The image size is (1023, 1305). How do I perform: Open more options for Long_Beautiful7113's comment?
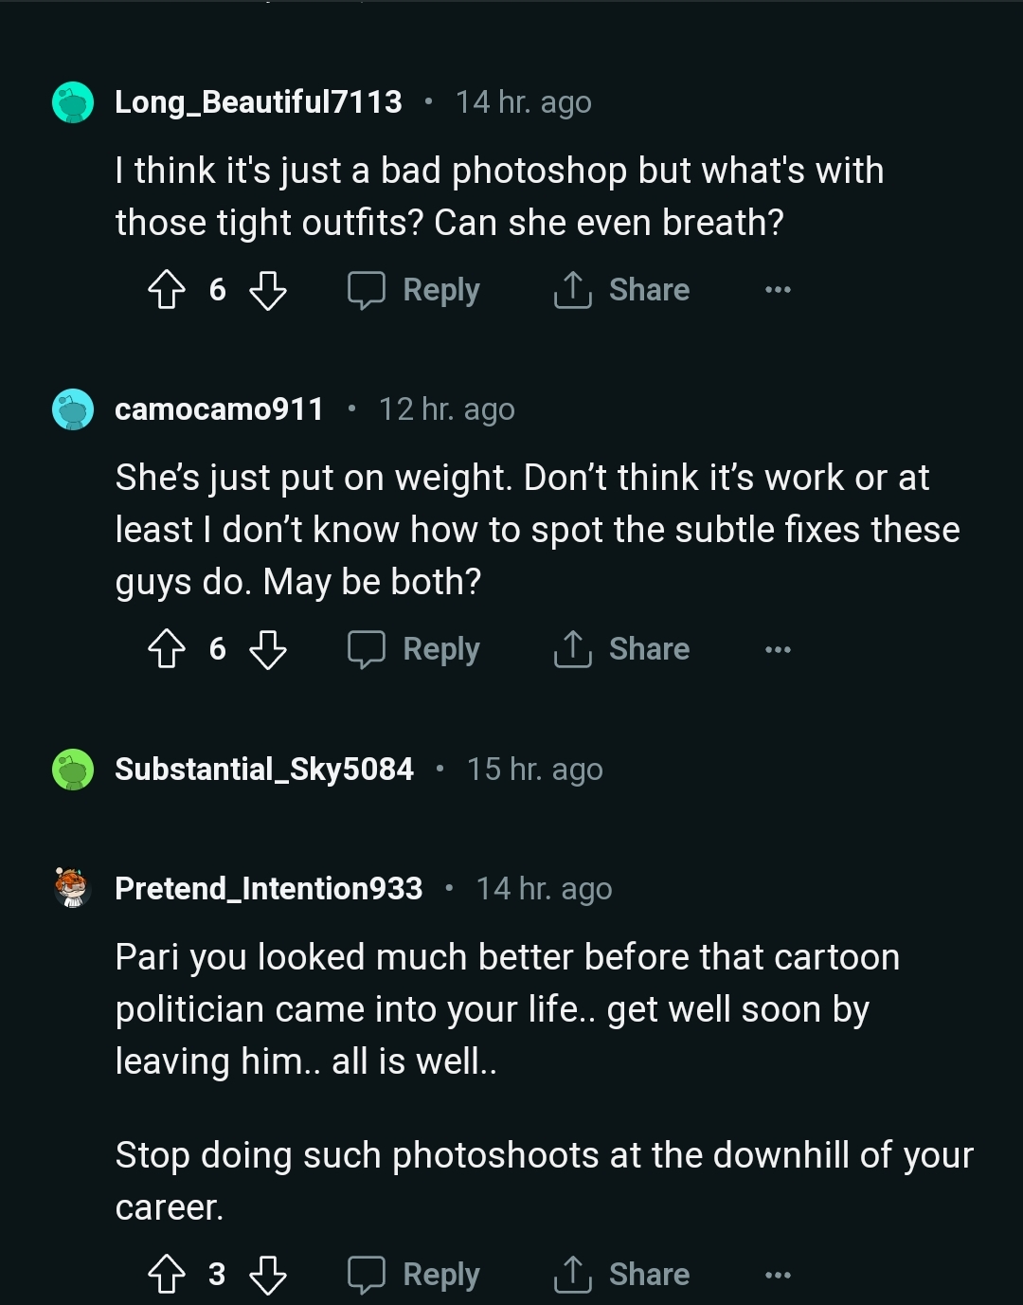[x=778, y=290]
